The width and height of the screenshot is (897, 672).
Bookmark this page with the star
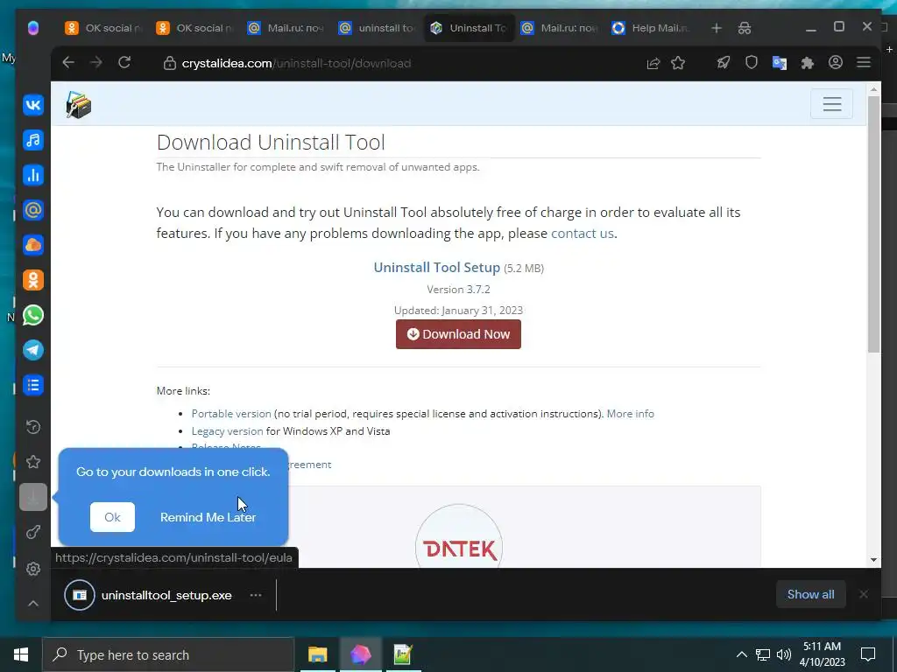[678, 63]
